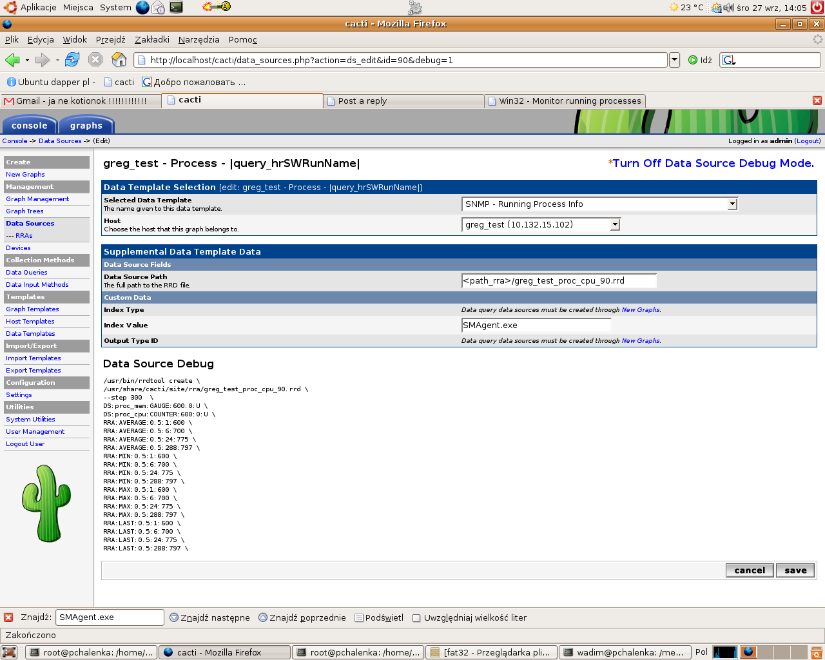Click the Google search engine icon
Screen dimensions: 825x660
[x=729, y=60]
